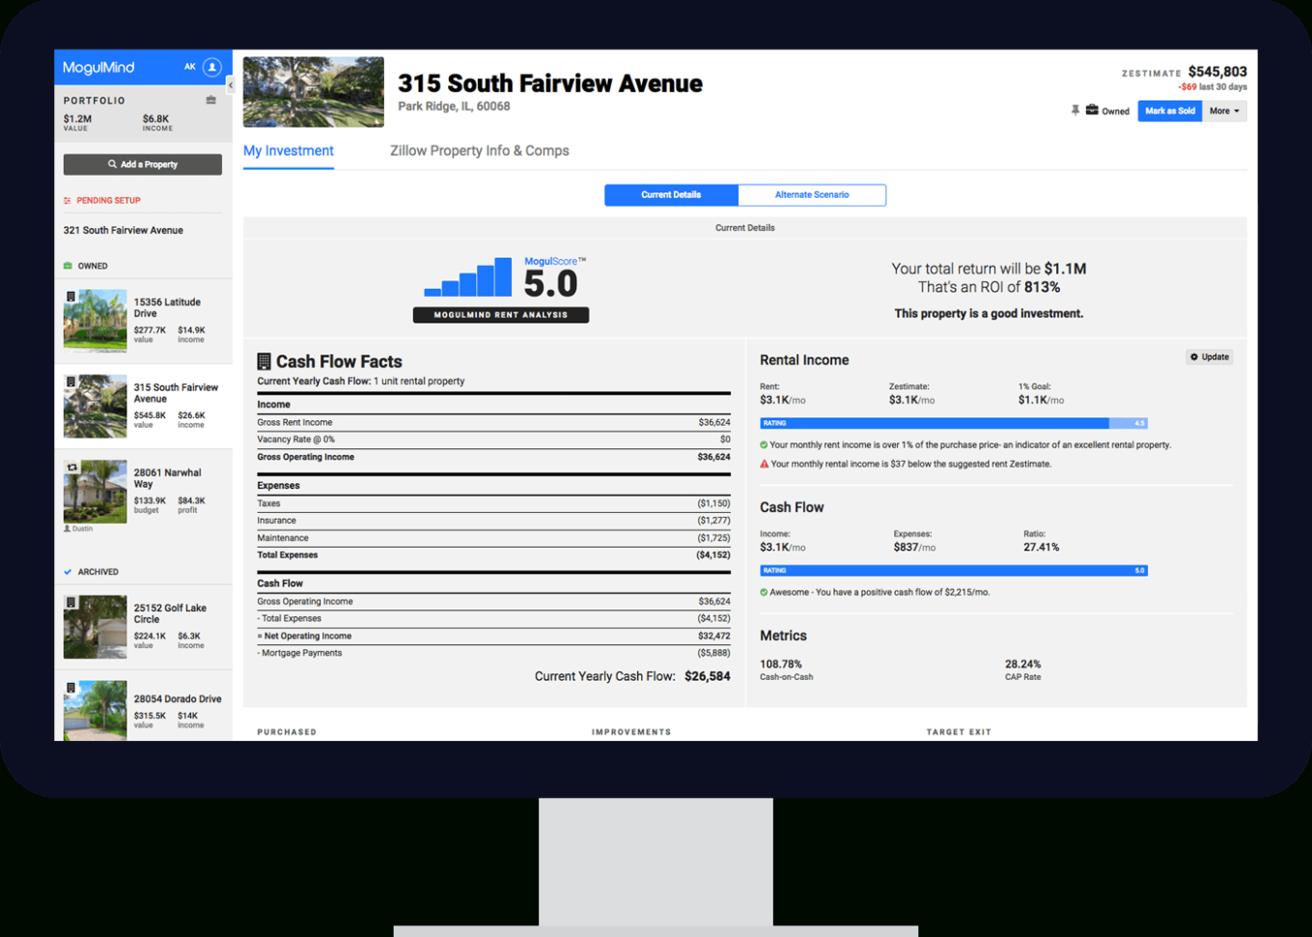Collapse the sidebar with the chevron
Screen dimensions: 1312x937
click(231, 85)
